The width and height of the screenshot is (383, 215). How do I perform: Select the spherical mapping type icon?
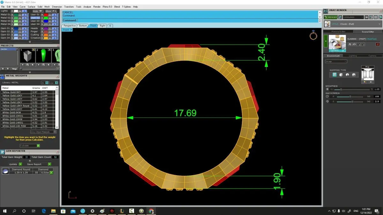pos(347,75)
